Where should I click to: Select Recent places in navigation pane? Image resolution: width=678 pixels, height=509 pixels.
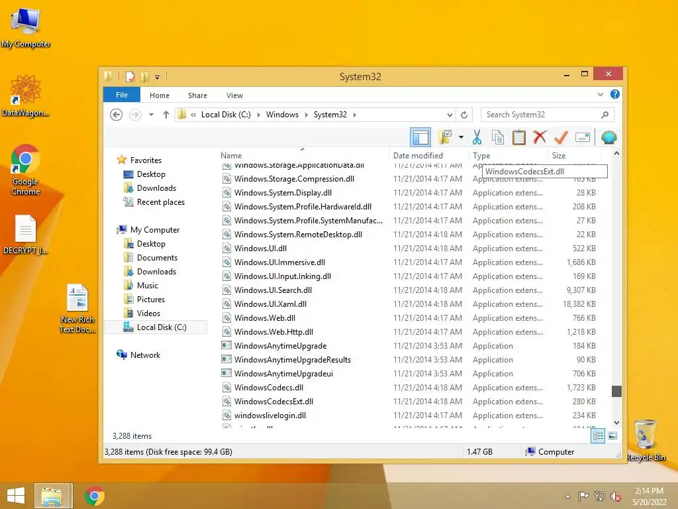tap(160, 202)
